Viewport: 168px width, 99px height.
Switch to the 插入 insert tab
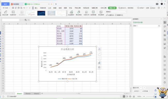click(x=36, y=8)
